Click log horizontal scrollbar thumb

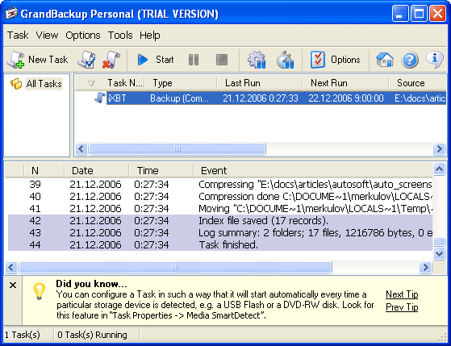[175, 268]
